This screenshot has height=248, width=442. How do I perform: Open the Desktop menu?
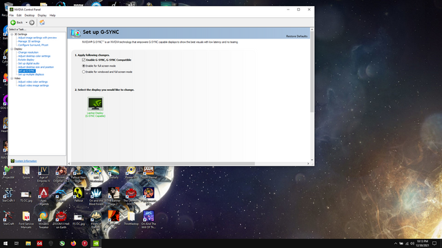[x=29, y=15]
